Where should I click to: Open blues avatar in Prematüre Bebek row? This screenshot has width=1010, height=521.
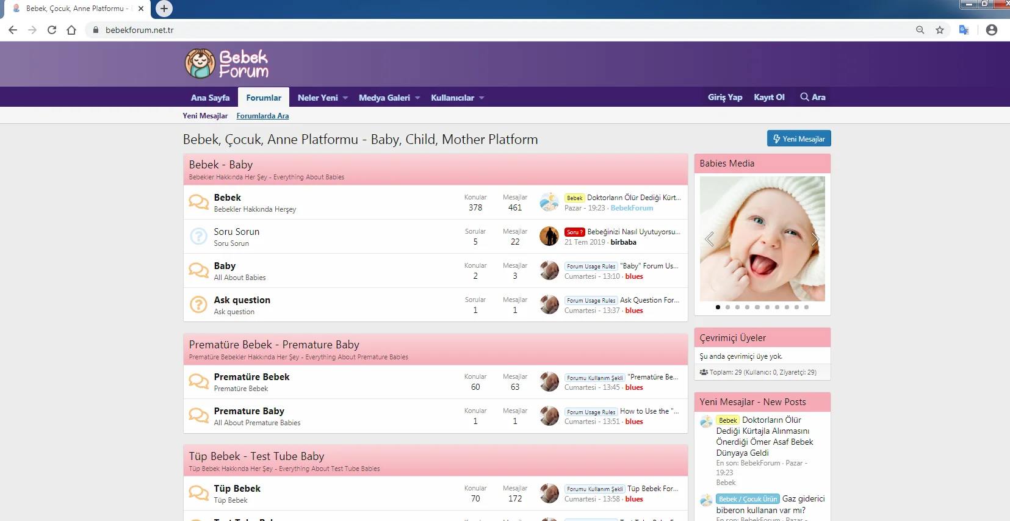pyautogui.click(x=549, y=381)
